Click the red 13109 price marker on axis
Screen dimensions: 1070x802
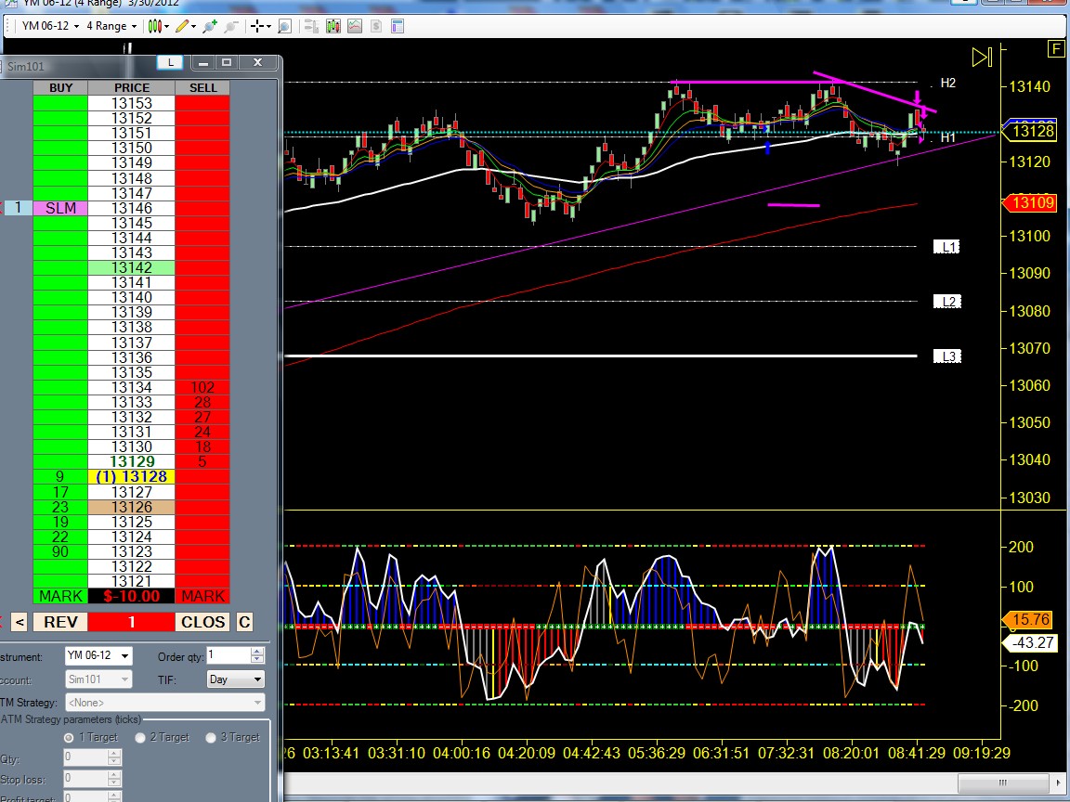tap(1029, 202)
